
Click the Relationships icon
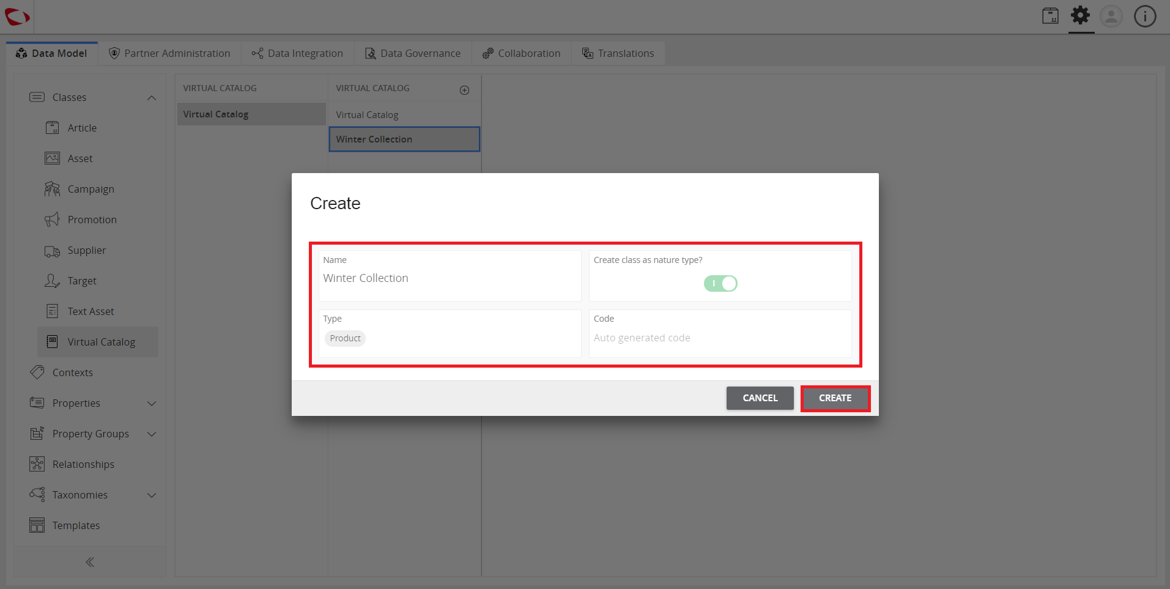point(37,464)
